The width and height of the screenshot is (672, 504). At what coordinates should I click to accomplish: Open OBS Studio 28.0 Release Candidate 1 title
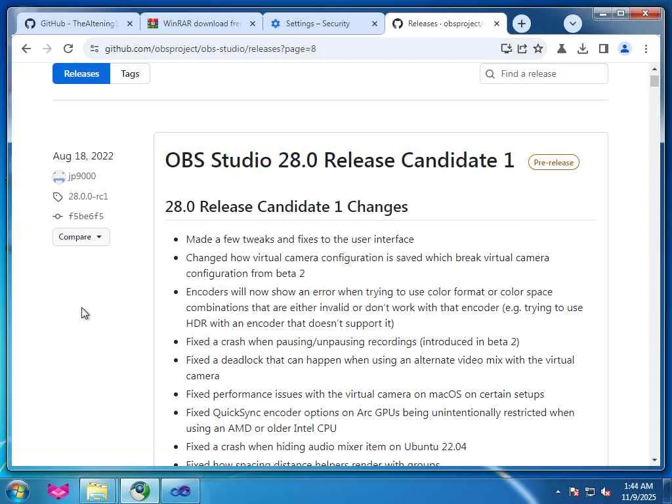pyautogui.click(x=339, y=160)
